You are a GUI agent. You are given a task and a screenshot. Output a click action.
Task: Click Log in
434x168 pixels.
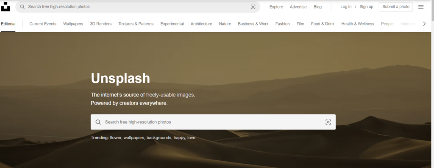[346, 7]
